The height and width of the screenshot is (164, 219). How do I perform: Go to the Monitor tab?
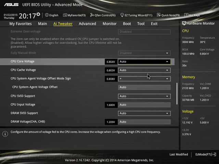109,24
